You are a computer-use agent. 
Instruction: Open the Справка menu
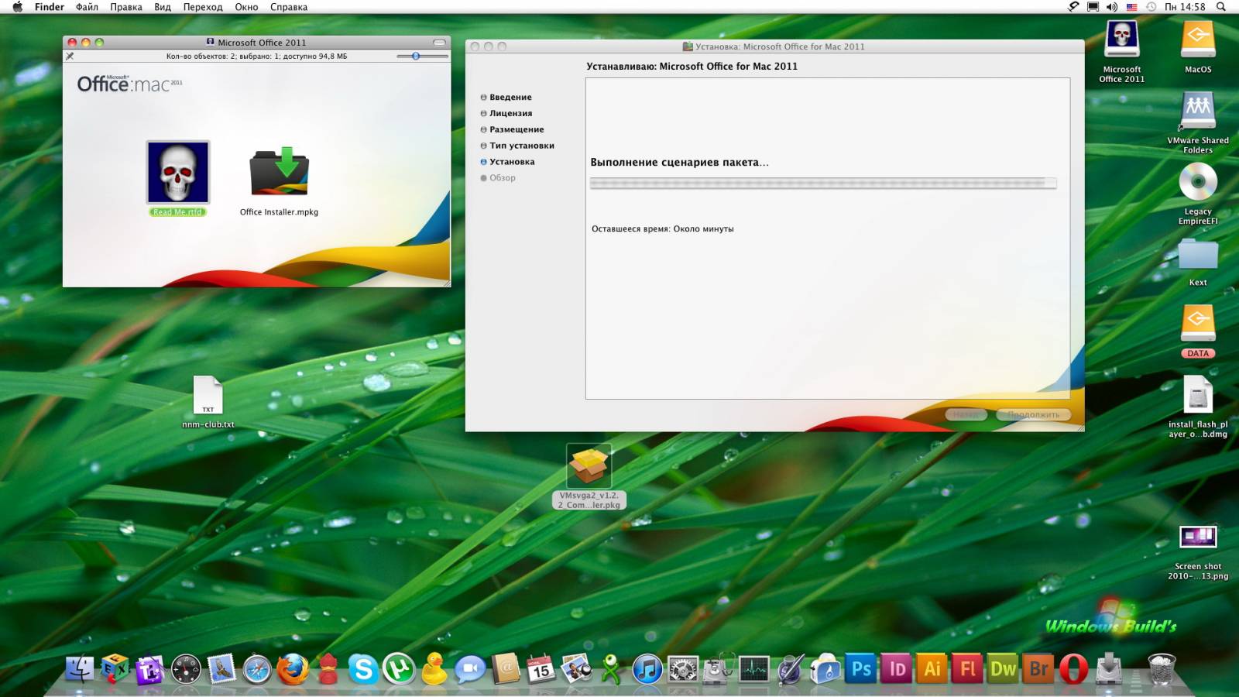(289, 7)
